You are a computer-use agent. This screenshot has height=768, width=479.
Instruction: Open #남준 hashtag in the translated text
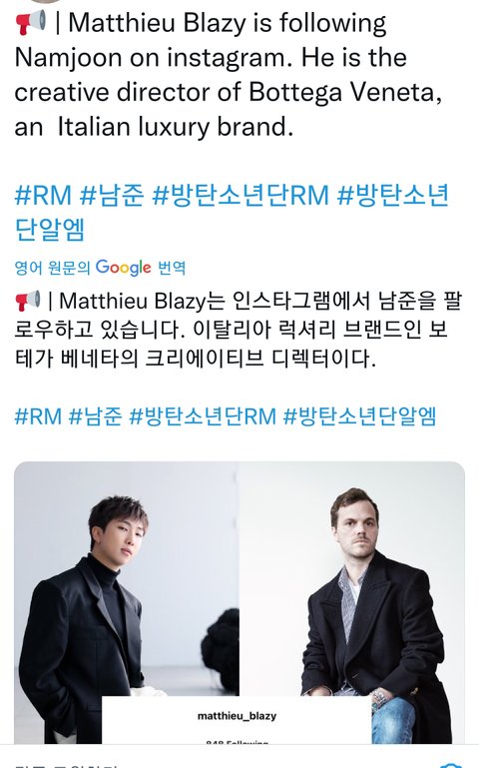(95, 416)
